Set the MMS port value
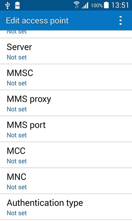132x221 pixels. (66, 129)
